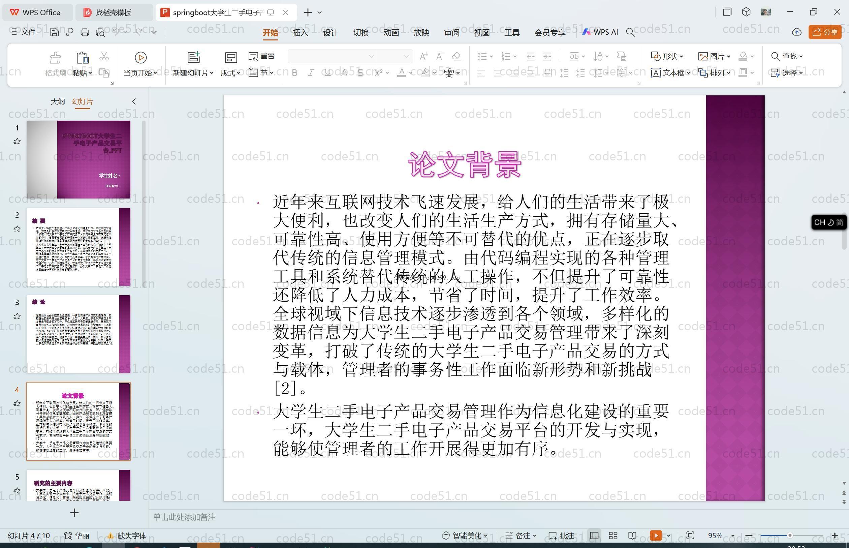Image resolution: width=849 pixels, height=548 pixels.
Task: Open the Arrange (排列) dropdown
Action: coord(714,73)
